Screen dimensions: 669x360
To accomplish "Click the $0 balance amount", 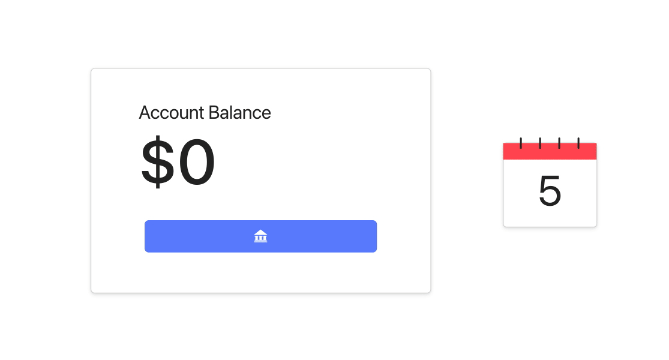I will pos(178,163).
